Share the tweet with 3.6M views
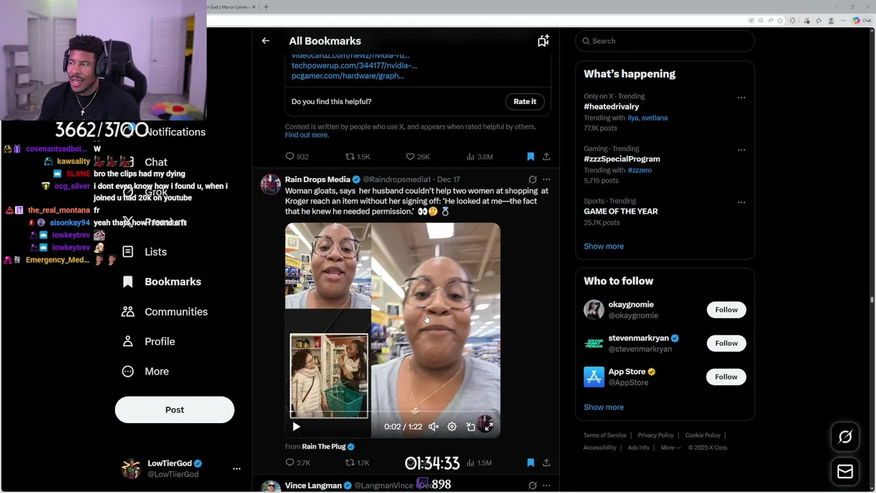 [x=546, y=157]
